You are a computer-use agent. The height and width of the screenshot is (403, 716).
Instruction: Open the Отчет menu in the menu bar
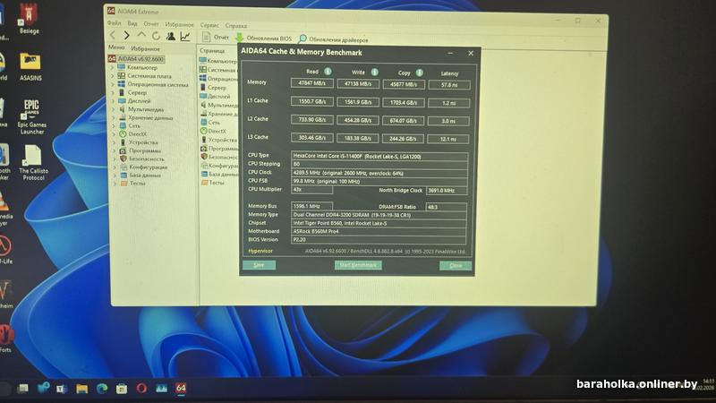151,24
